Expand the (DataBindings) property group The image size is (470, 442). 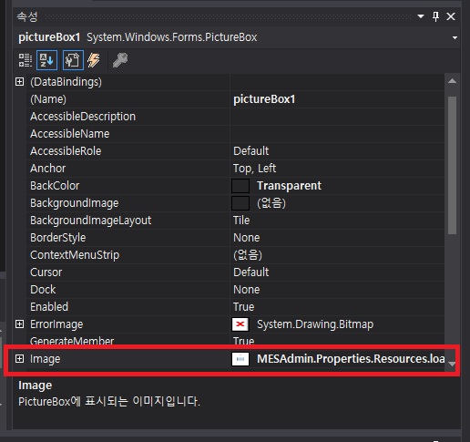[x=20, y=82]
